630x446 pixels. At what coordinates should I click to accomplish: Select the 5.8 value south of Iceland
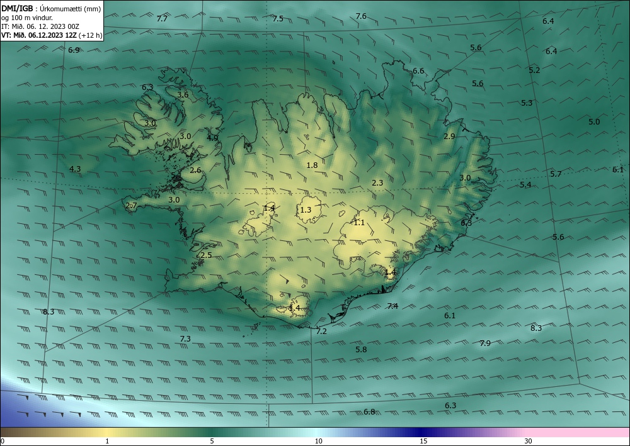pos(361,349)
